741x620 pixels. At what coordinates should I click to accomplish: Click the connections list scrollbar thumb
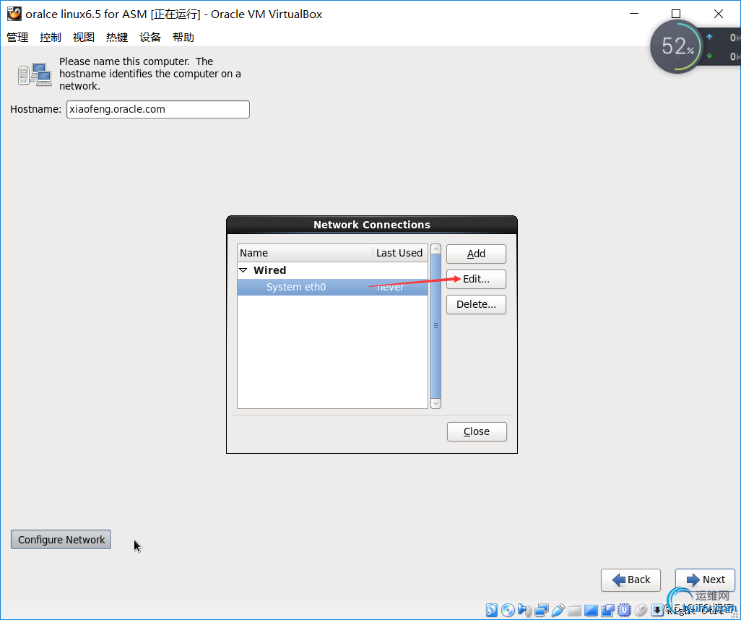[x=435, y=326]
